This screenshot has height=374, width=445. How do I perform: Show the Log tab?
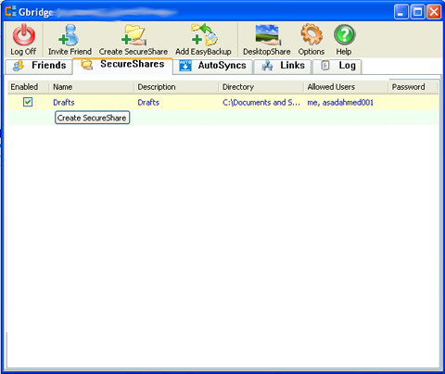pyautogui.click(x=337, y=66)
